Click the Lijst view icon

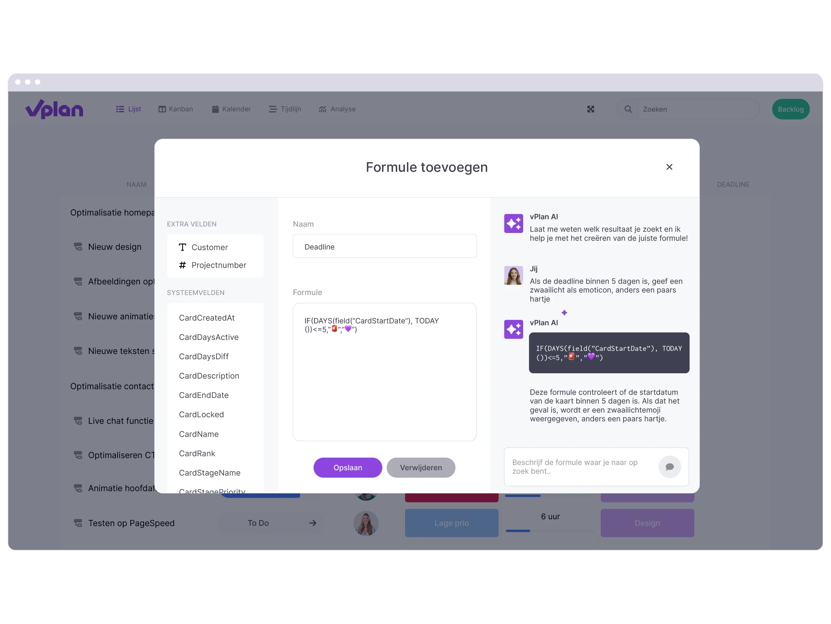point(121,108)
